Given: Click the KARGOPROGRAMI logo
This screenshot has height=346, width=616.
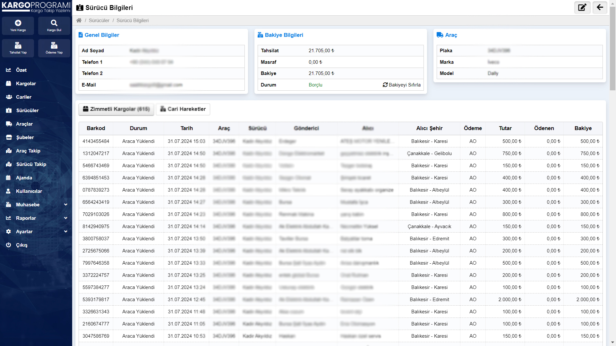Looking at the screenshot, I should [36, 7].
